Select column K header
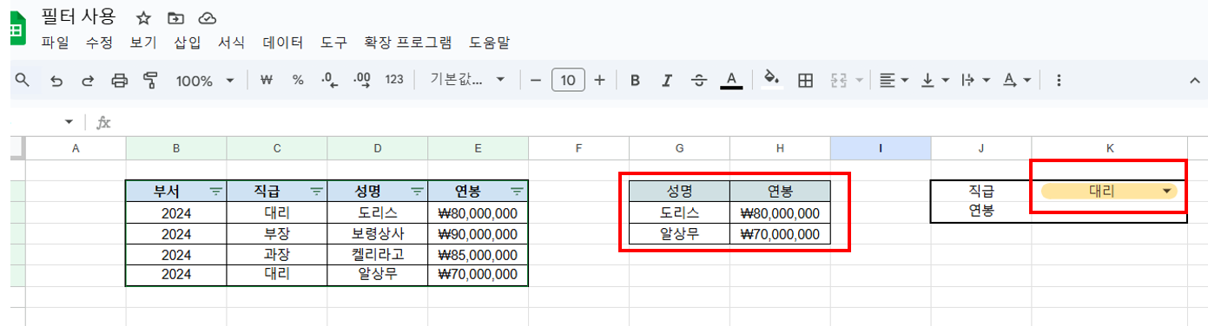This screenshot has width=1208, height=326. tap(1110, 148)
